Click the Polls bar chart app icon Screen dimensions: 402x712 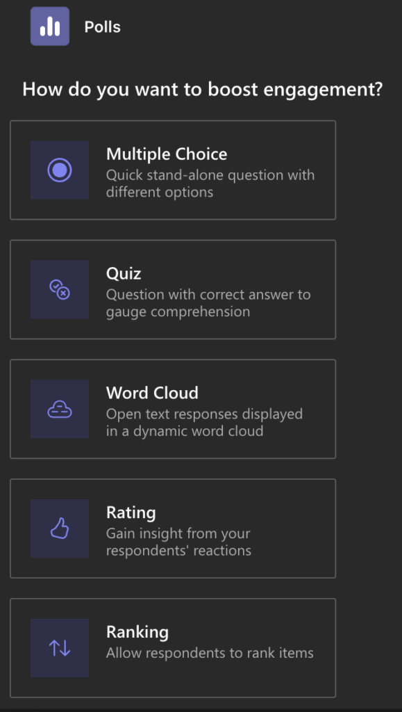pos(50,26)
